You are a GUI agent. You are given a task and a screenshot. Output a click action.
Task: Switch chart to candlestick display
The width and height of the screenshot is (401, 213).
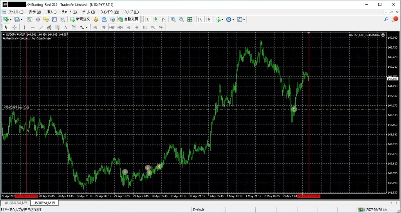pyautogui.click(x=155, y=19)
